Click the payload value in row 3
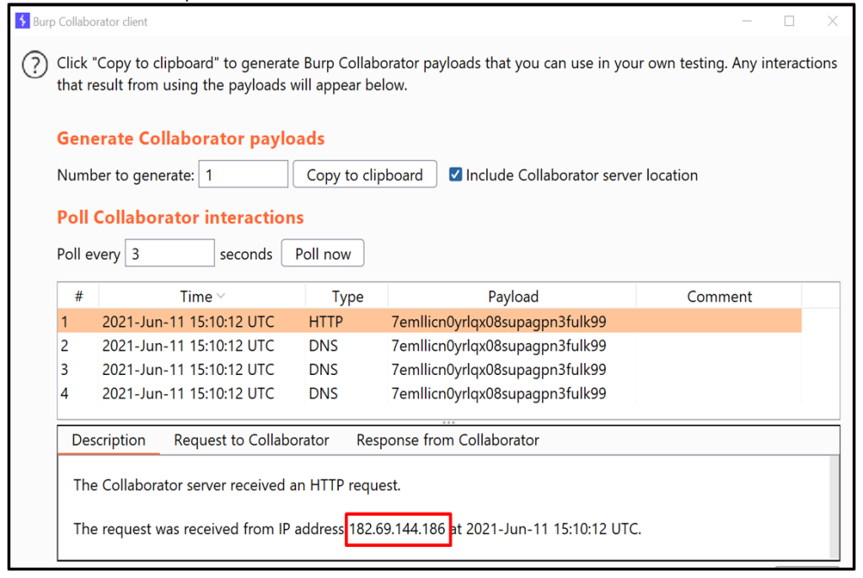863x578 pixels. click(499, 369)
